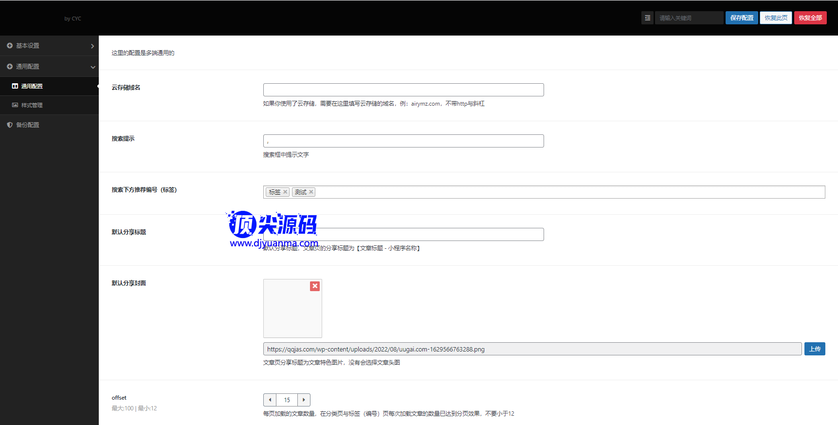This screenshot has height=425, width=838.
Task: Click the red 恢复全部 button
Action: (810, 18)
